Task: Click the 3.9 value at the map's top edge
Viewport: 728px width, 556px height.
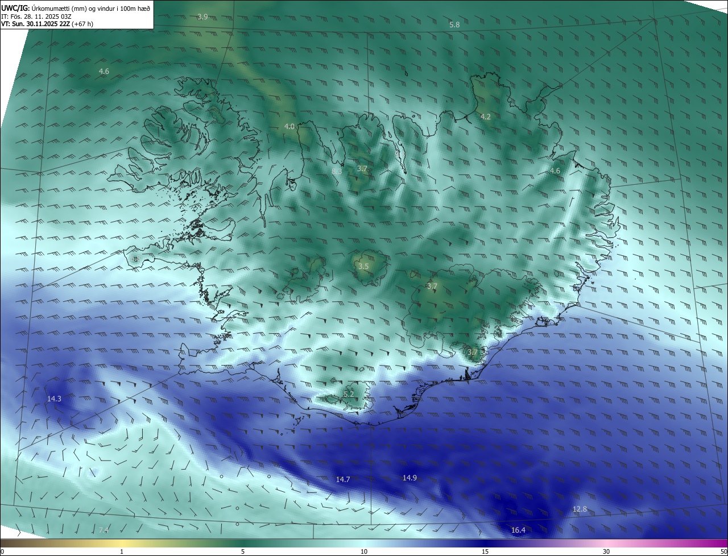Action: 202,17
